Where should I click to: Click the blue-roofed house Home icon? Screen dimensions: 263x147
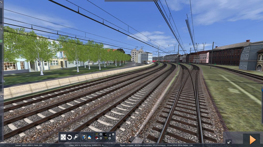pos(90,137)
